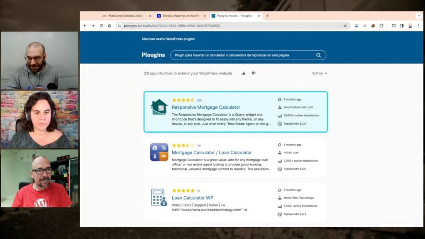This screenshot has height=239, width=425.
Task: Click the cast media icon in toolbar
Action: point(393,25)
